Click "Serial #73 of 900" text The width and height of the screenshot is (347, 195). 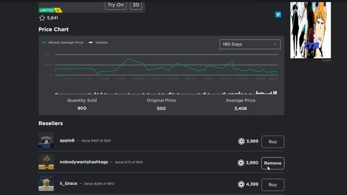tap(128, 162)
